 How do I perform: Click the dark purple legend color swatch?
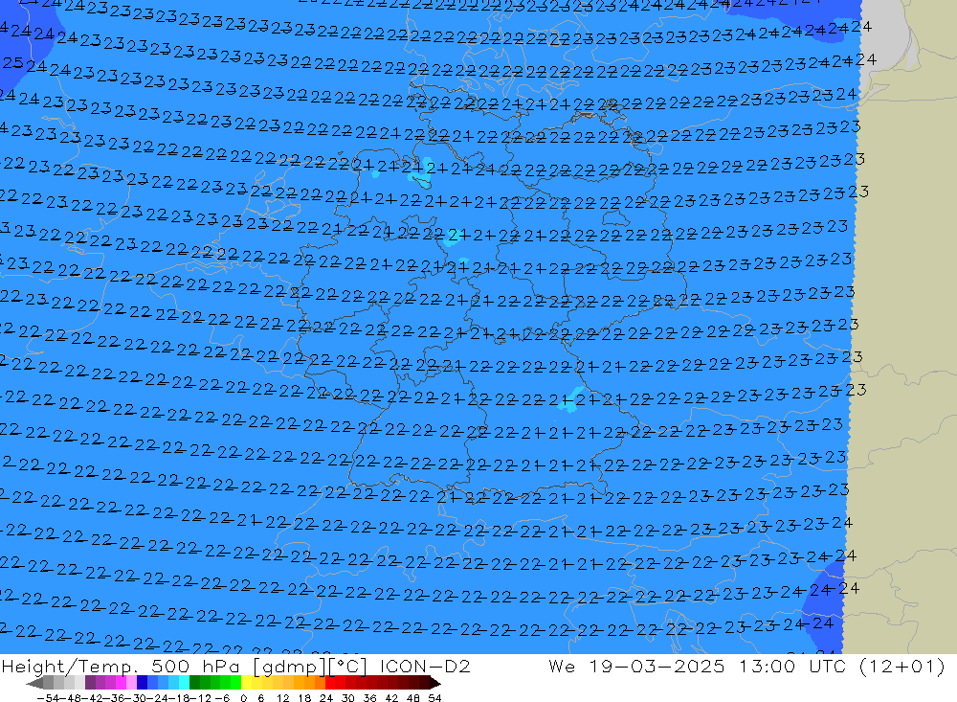tap(90, 683)
